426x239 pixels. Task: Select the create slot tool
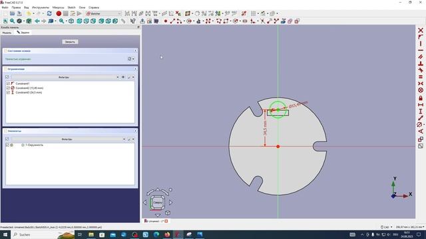245,21
